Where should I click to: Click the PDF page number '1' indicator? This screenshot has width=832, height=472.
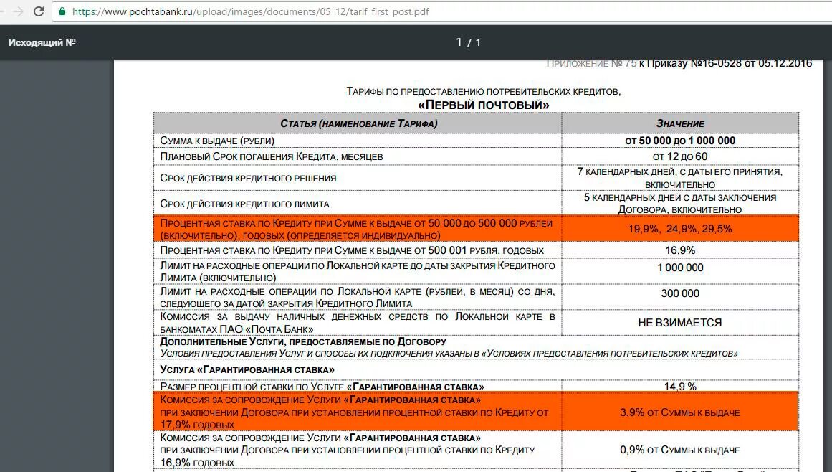459,42
